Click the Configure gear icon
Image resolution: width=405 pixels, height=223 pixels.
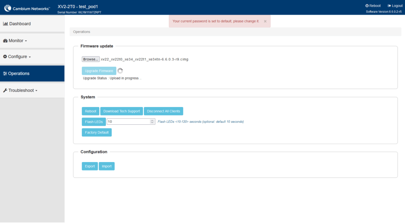point(5,56)
